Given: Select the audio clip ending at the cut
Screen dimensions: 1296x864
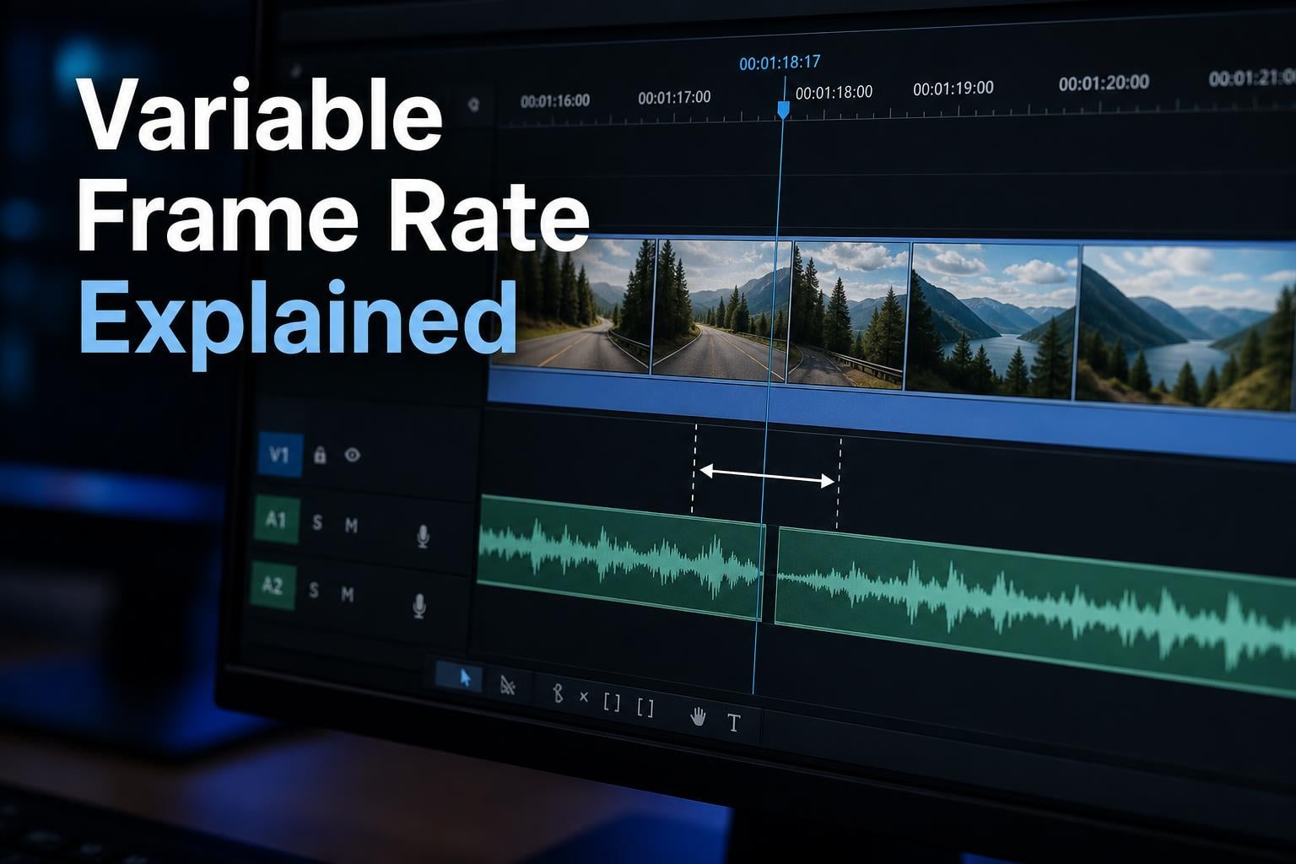Looking at the screenshot, I should (x=620, y=558).
